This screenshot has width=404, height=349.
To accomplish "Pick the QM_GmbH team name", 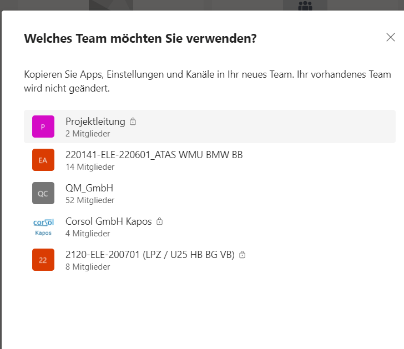I will 89,188.
